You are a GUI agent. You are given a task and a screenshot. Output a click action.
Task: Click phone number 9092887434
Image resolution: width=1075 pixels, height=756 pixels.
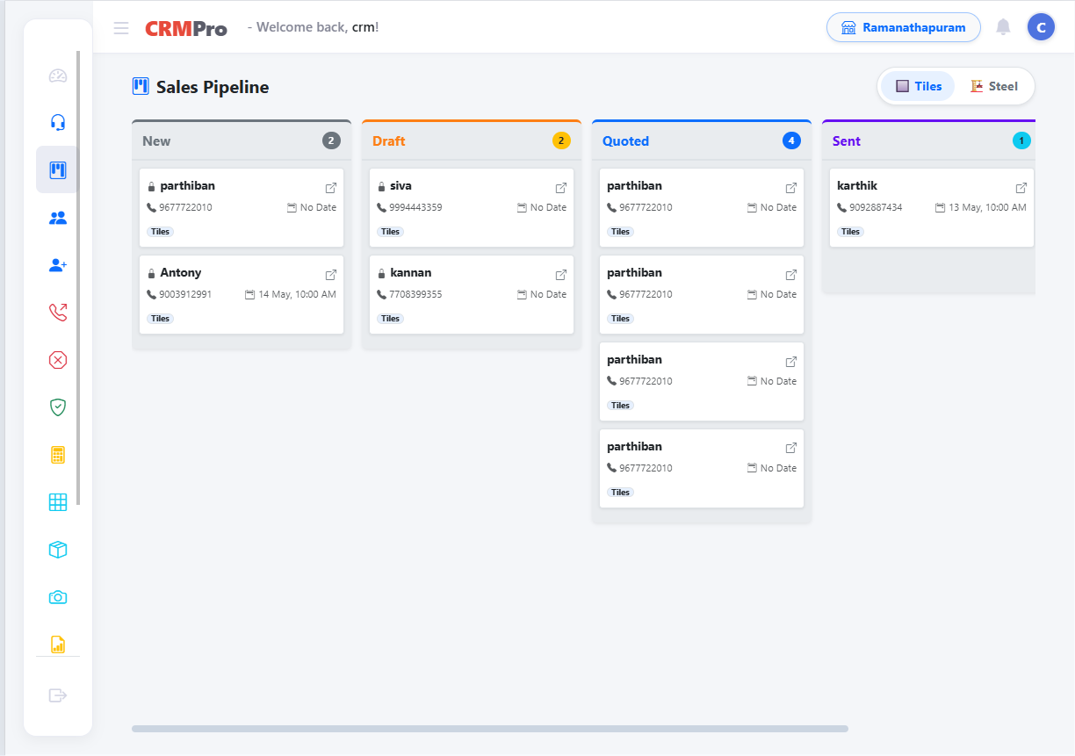(876, 208)
